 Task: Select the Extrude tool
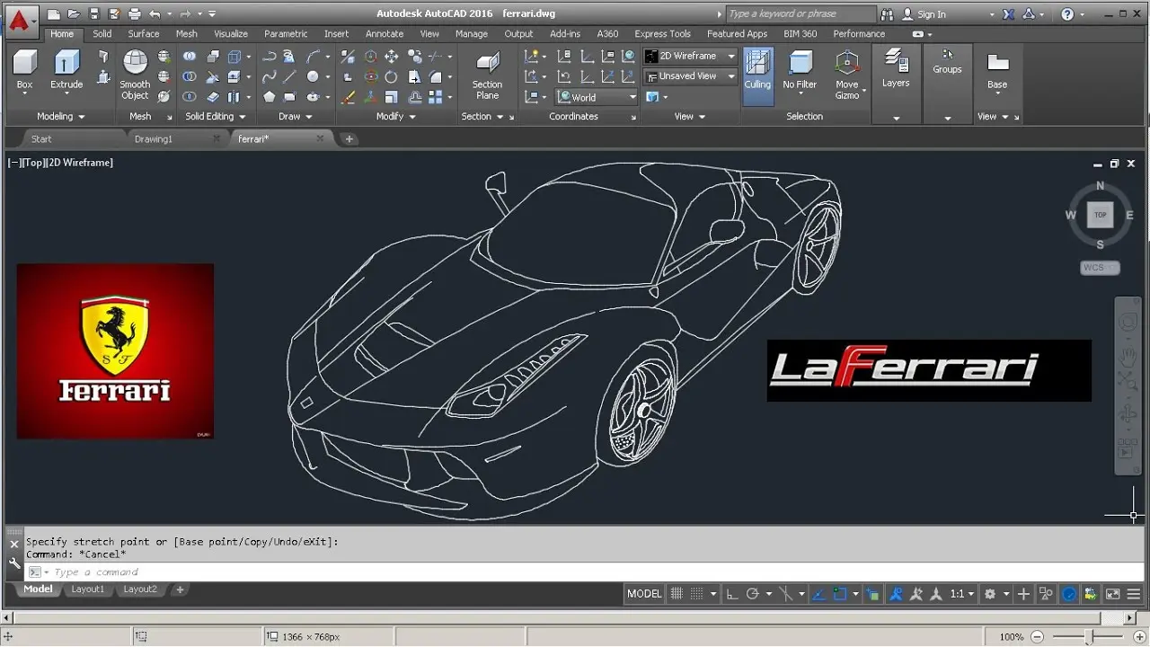(x=66, y=69)
